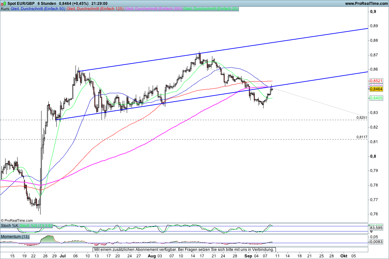The image size is (389, 259).
Task: Click the Stochastic value 83,595
Action: click(x=376, y=228)
